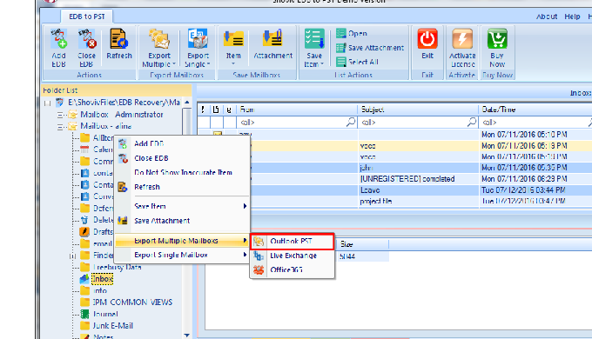Collapse the Mailbox - aline tree node
Screen dimensions: 592x339
point(60,126)
